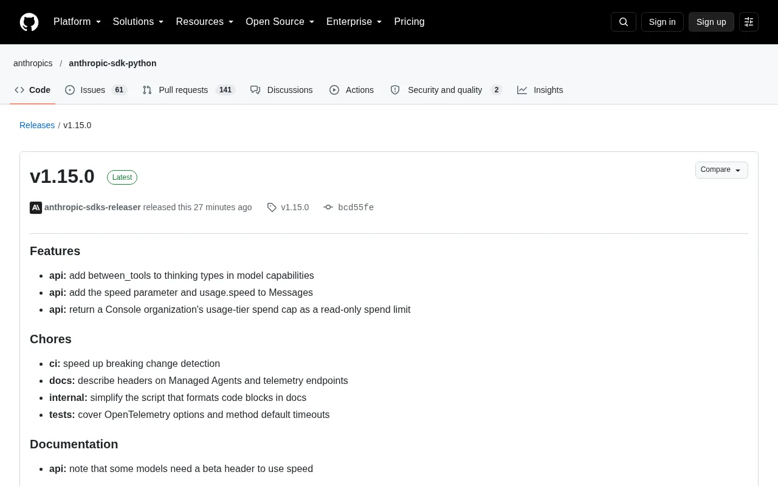Click the commit icon beside bcd55fe
The image size is (778, 486).
point(328,208)
